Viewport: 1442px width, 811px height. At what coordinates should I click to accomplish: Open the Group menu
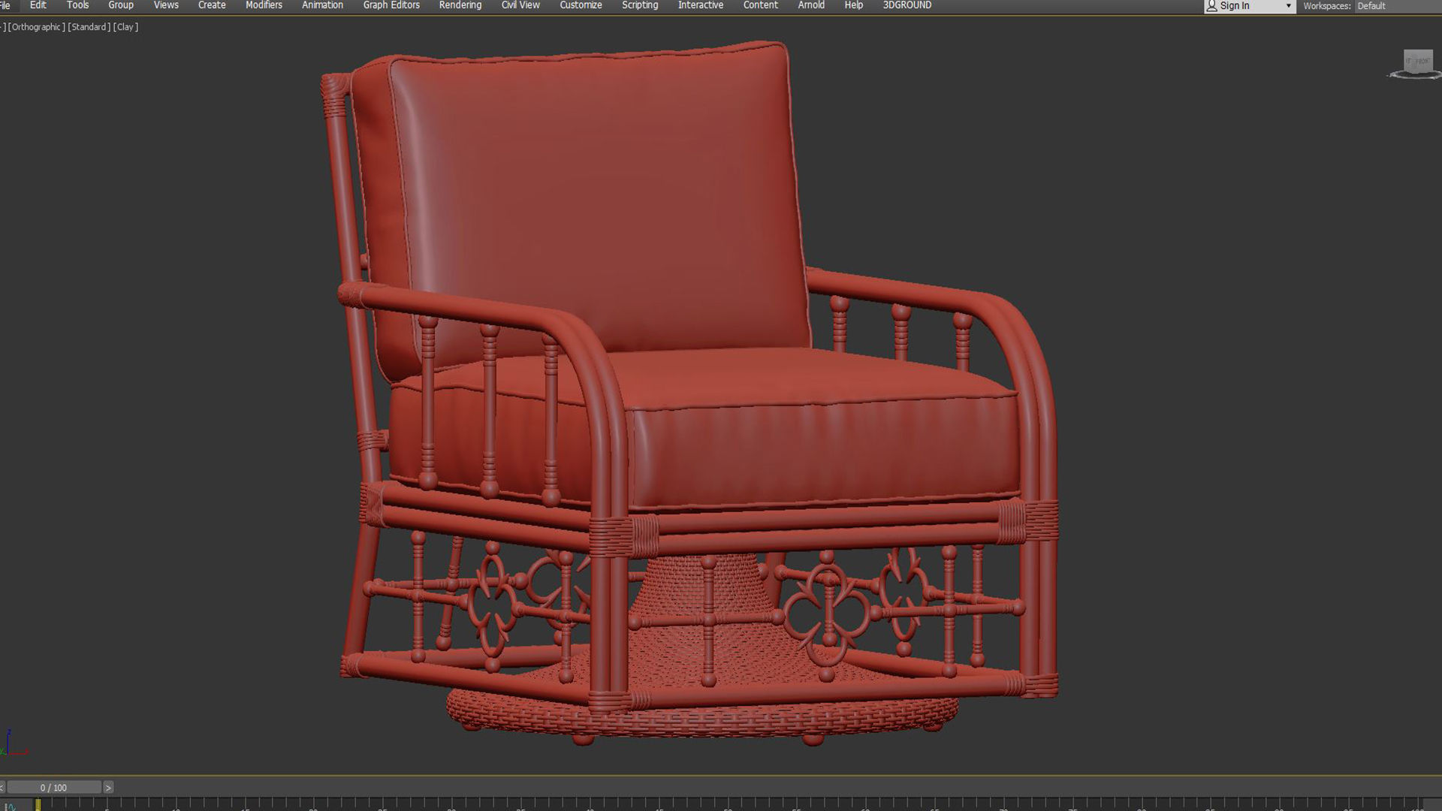click(x=121, y=5)
